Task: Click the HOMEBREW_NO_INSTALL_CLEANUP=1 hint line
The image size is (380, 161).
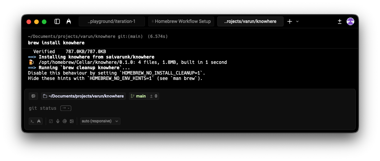Action: click(117, 73)
